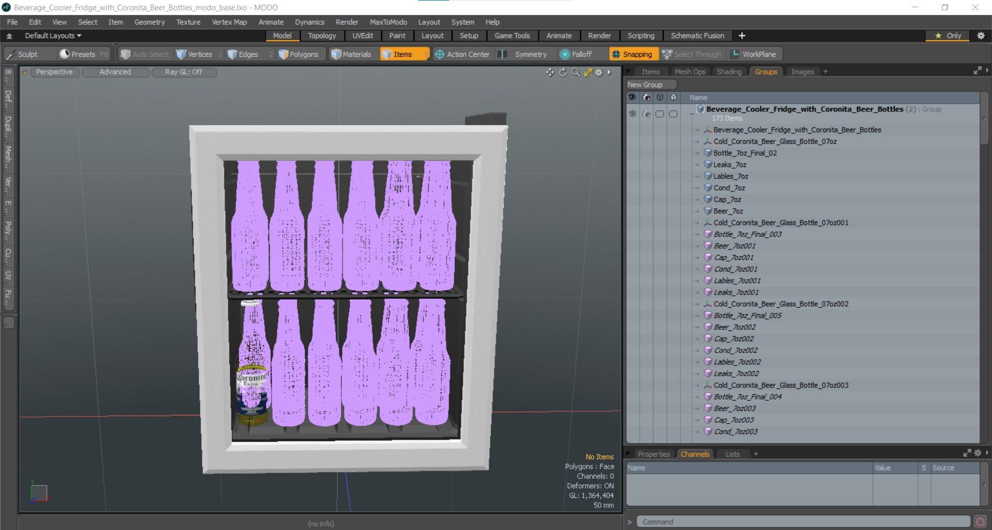992x530 pixels.
Task: Switch to the Lists tab
Action: pos(732,454)
